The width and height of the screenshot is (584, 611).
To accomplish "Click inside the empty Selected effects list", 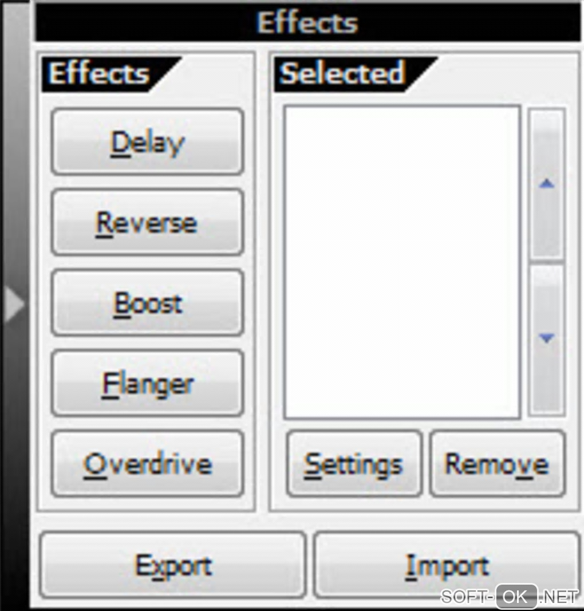I will (x=402, y=262).
